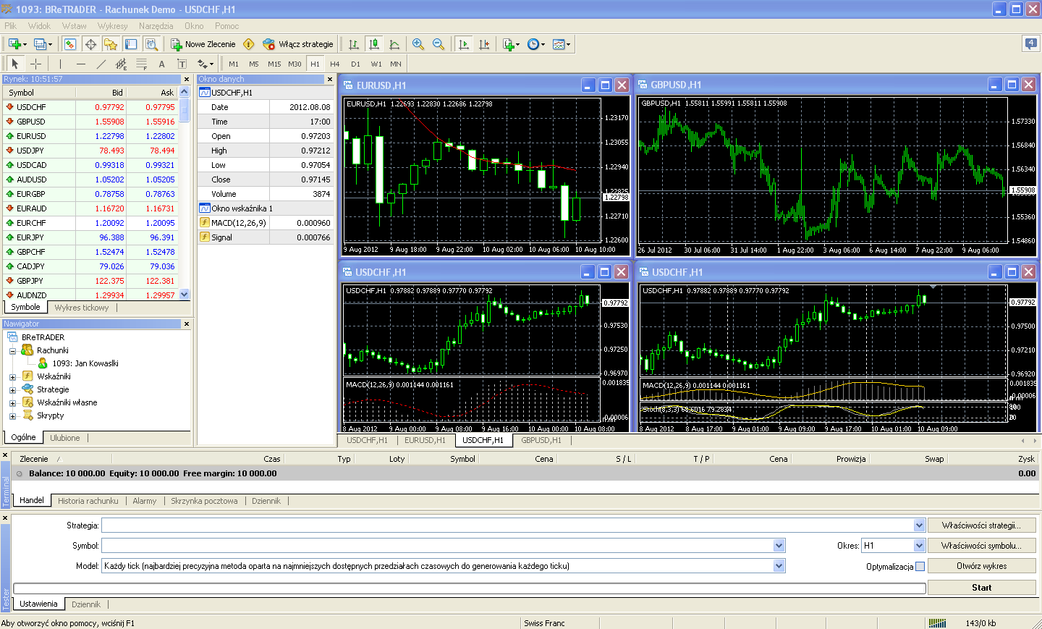
Task: Open the indicators list icon
Action: point(509,44)
